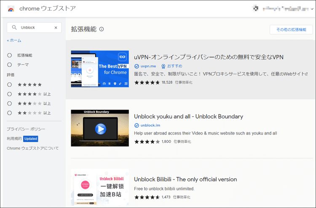Clear the Unblock search text
The width and height of the screenshot is (316, 208).
click(56, 28)
